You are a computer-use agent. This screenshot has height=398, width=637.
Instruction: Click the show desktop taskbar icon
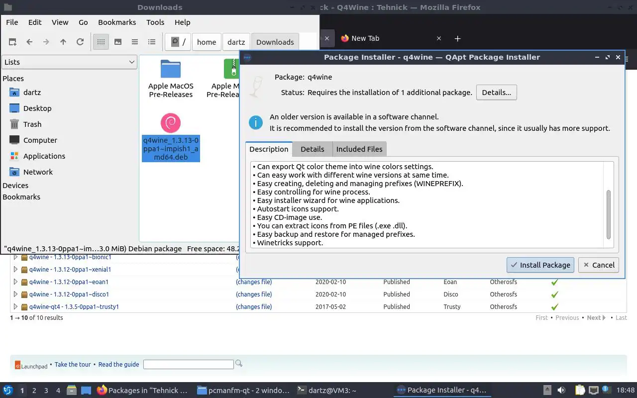(x=86, y=390)
